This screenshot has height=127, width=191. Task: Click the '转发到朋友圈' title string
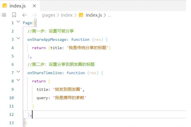69,90
